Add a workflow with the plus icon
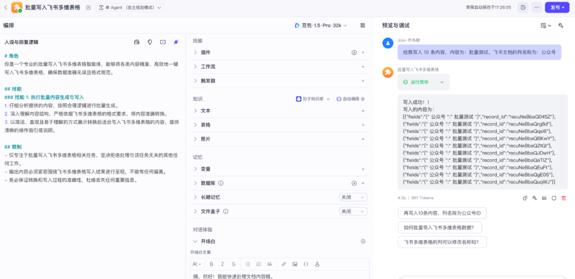This screenshot has width=575, height=279. [x=363, y=67]
